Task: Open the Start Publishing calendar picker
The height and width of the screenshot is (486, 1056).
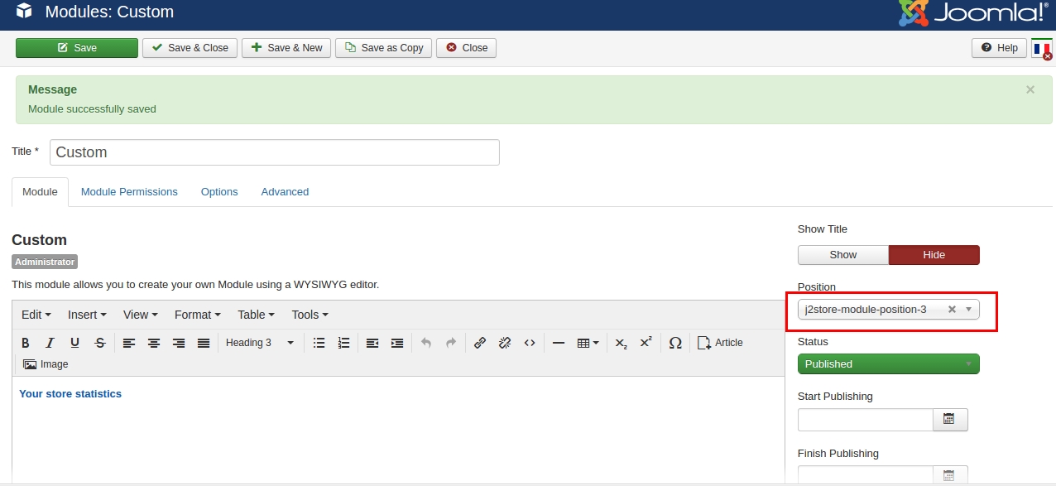Action: tap(949, 420)
